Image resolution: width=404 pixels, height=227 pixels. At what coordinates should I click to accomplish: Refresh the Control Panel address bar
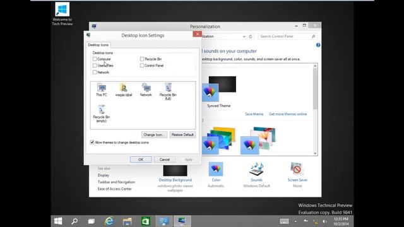coord(251,37)
